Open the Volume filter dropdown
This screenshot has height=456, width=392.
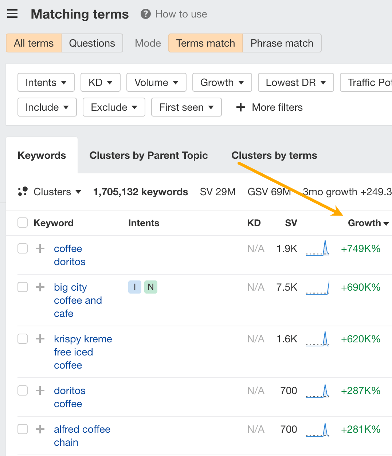[156, 82]
